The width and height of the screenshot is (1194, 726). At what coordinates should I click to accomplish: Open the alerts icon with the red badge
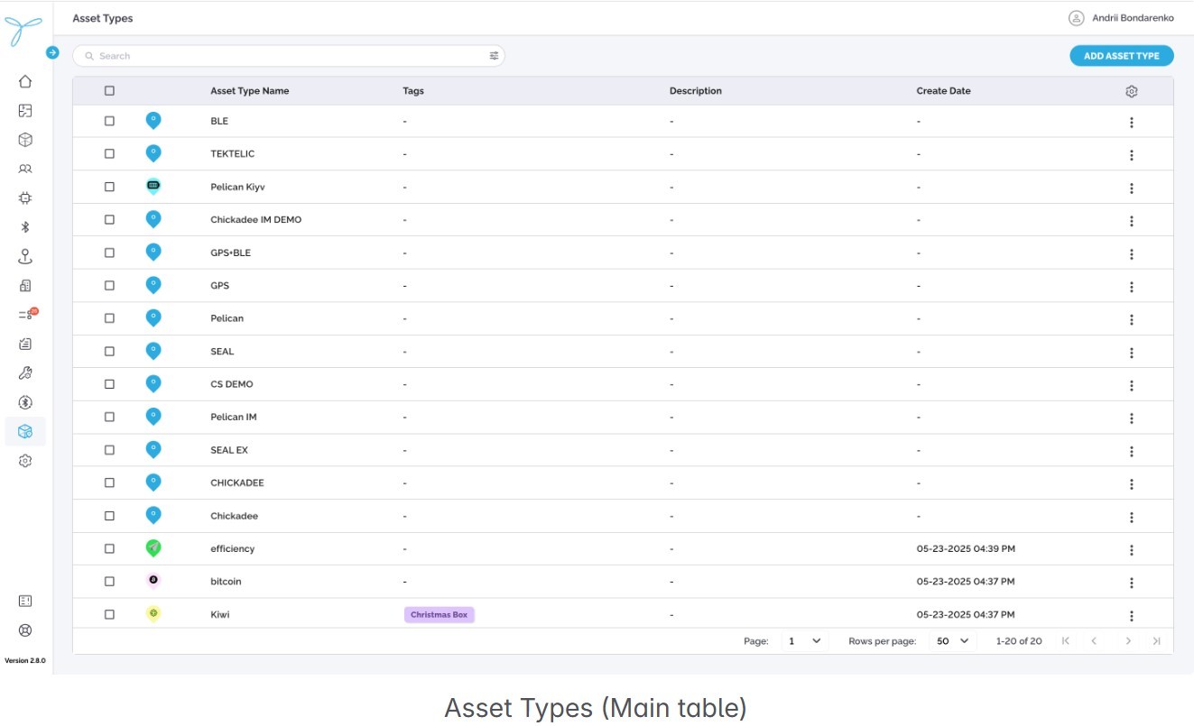tap(27, 314)
